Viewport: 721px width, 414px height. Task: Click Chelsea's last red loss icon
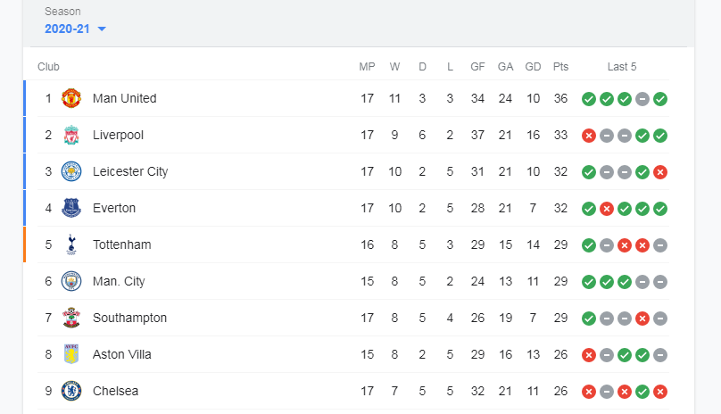point(660,392)
